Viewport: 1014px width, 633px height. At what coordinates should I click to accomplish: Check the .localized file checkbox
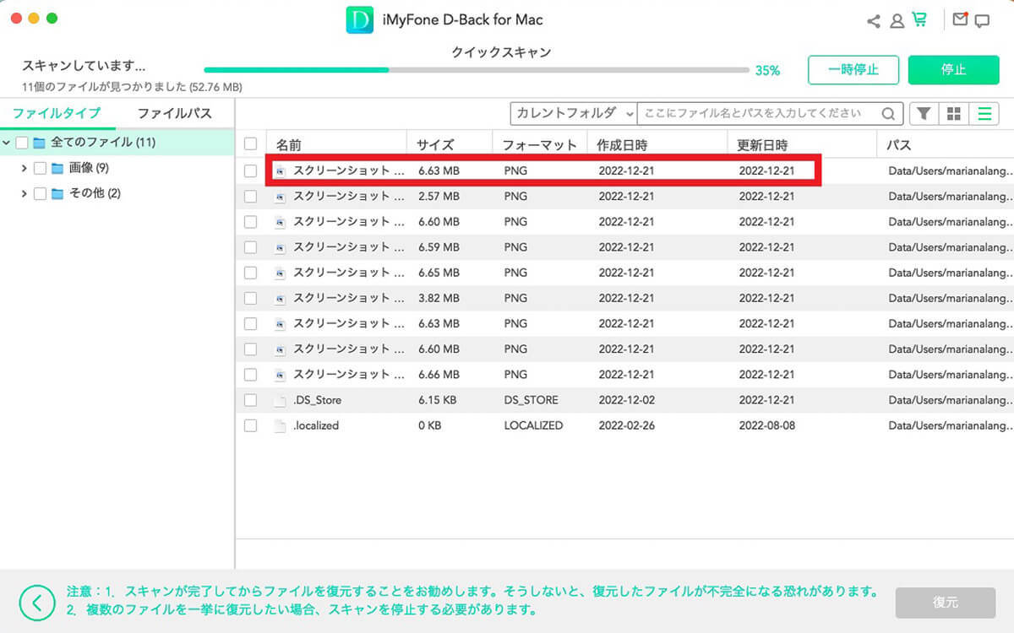pyautogui.click(x=250, y=425)
